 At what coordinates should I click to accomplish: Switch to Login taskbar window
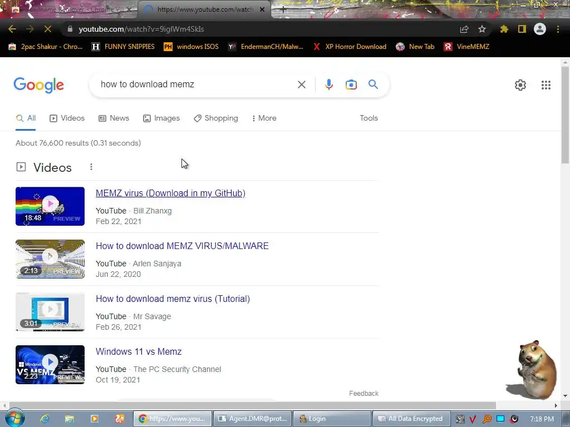point(332,419)
